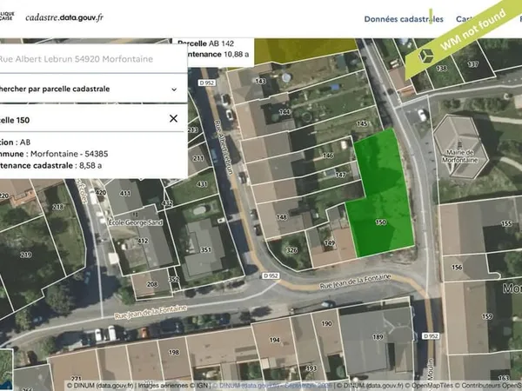Select parcel 412 on the map
Image resolution: width=522 pixels, height=391 pixels.
tap(143, 241)
